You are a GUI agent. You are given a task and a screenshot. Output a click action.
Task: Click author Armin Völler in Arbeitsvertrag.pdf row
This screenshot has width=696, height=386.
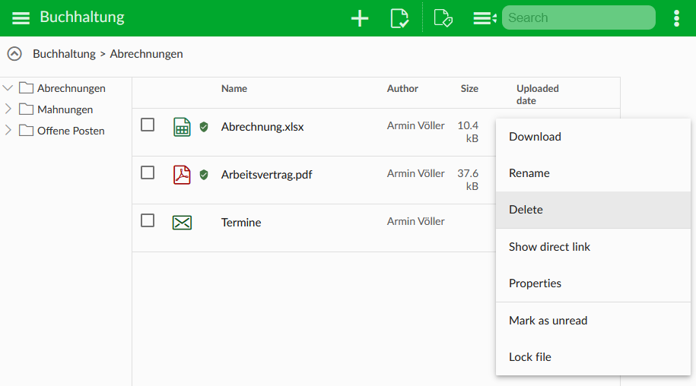(415, 173)
